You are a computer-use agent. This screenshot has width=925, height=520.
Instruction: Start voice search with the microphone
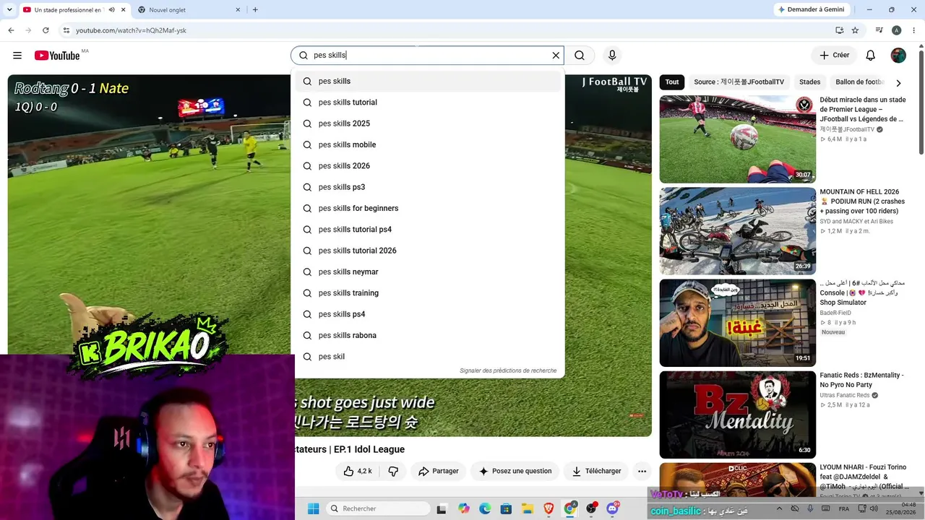[612, 56]
